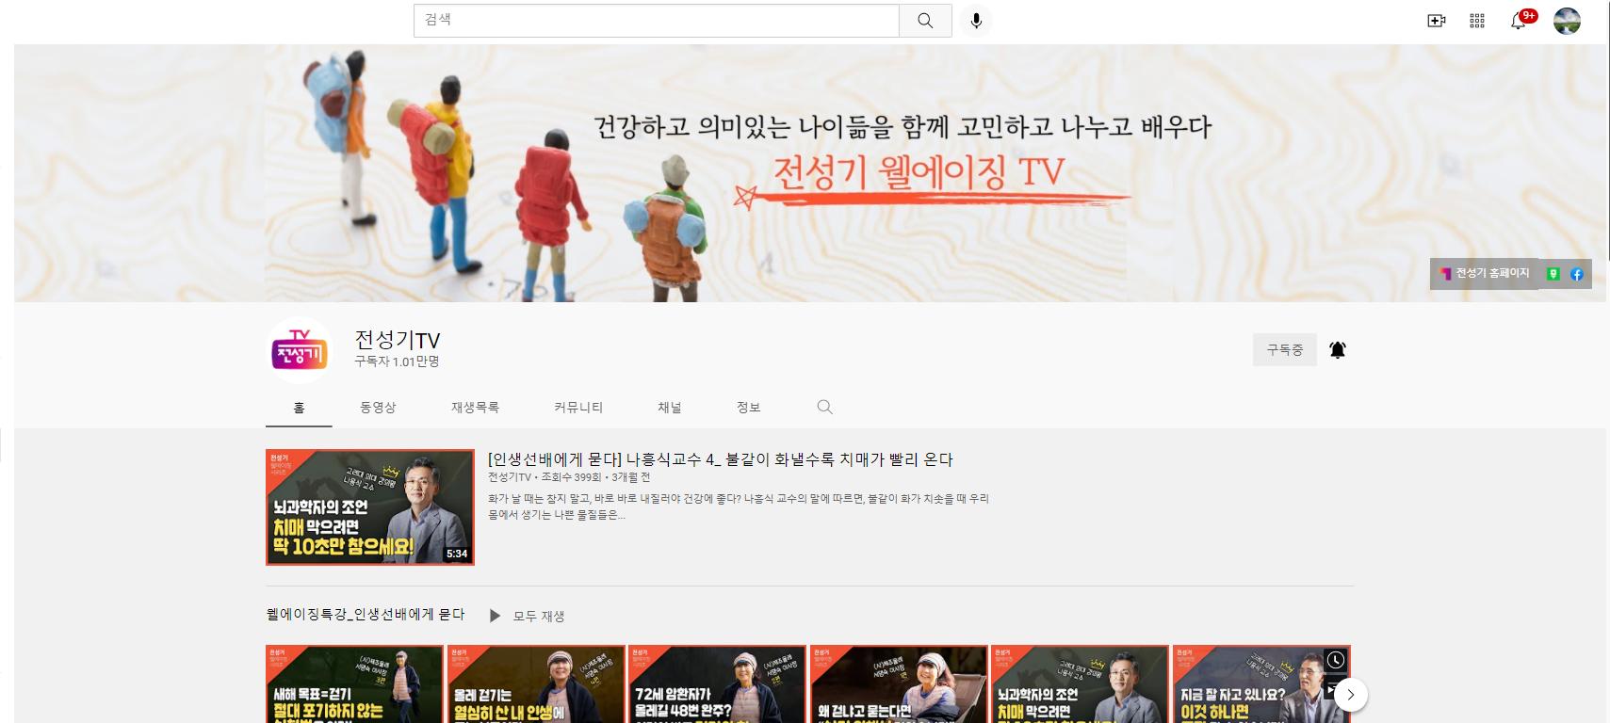Click the channel banner title 전성기 웰에이징 TV
The width and height of the screenshot is (1610, 723).
click(919, 172)
